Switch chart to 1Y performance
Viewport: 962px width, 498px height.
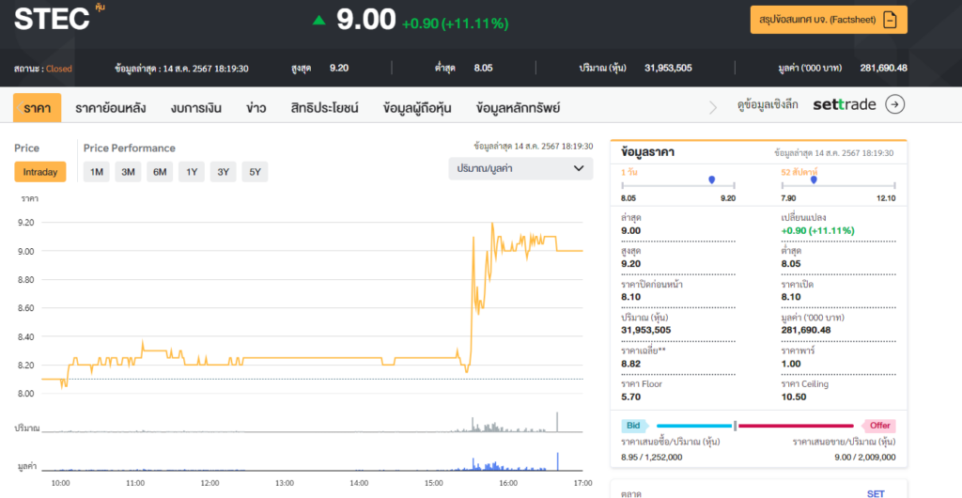pyautogui.click(x=192, y=172)
